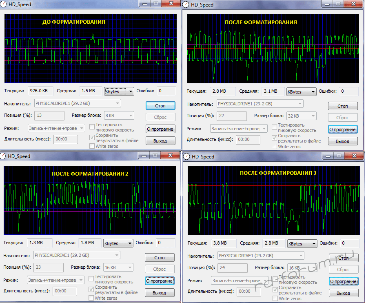Enable Write zeros in ДО ФОРМАТИРОВАНИЯ window
Image resolution: width=366 pixels, height=303 pixels.
[92, 146]
